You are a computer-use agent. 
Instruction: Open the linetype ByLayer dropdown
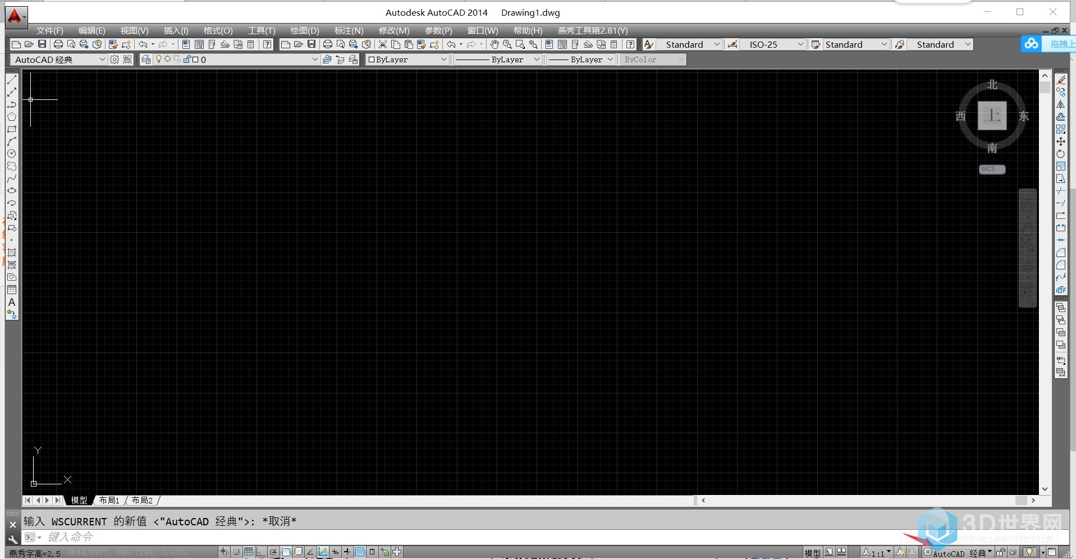(x=536, y=59)
